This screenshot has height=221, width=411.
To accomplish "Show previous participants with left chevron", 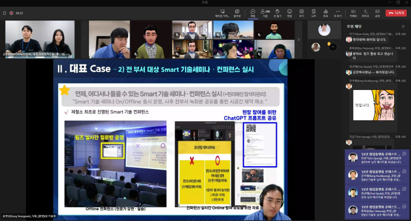I will (x=85, y=39).
